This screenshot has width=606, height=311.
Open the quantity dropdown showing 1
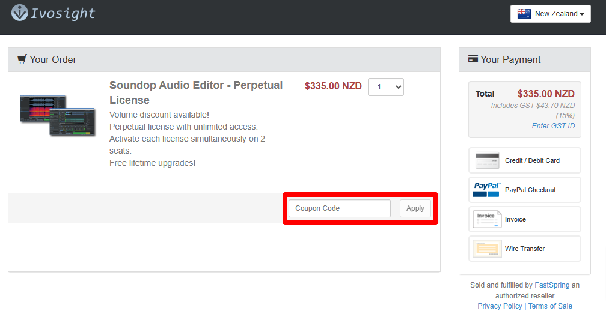pyautogui.click(x=386, y=87)
